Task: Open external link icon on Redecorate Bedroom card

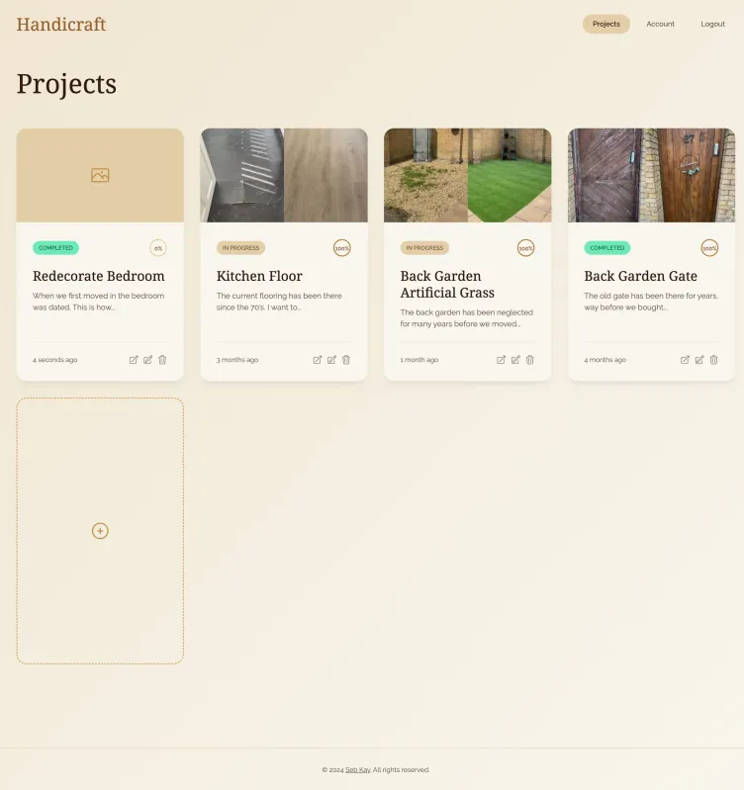Action: [x=134, y=360]
